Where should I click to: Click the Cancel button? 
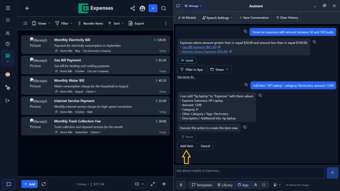pos(205,146)
